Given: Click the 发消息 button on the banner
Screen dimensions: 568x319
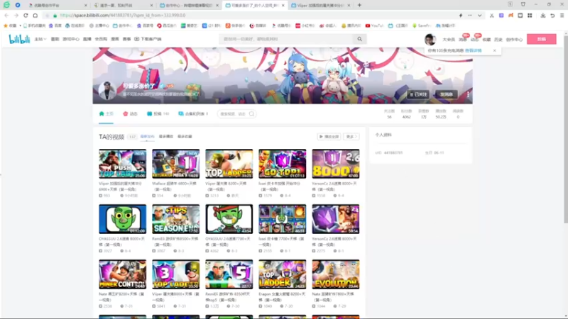Looking at the screenshot, I should (x=447, y=94).
